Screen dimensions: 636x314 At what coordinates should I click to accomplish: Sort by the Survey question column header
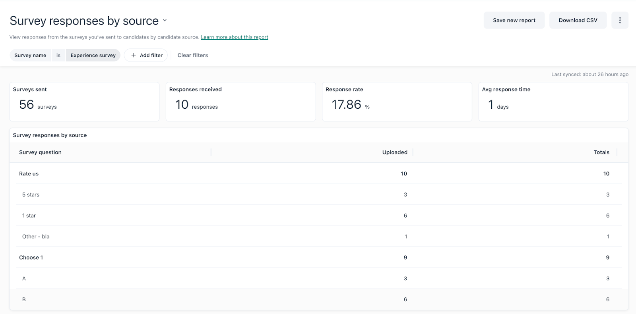40,152
